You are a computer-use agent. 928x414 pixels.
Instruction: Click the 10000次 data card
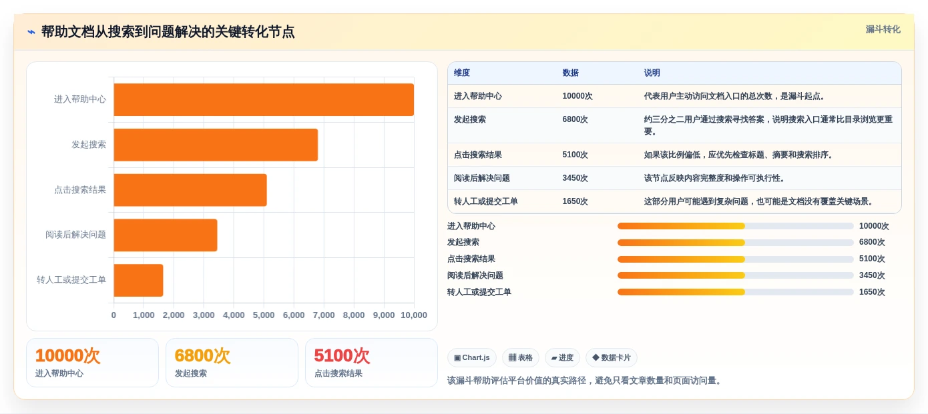tap(92, 363)
